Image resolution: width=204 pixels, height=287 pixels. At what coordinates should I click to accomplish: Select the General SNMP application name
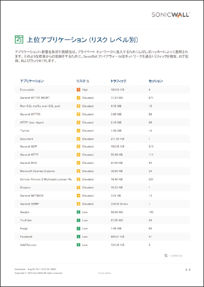point(29,204)
